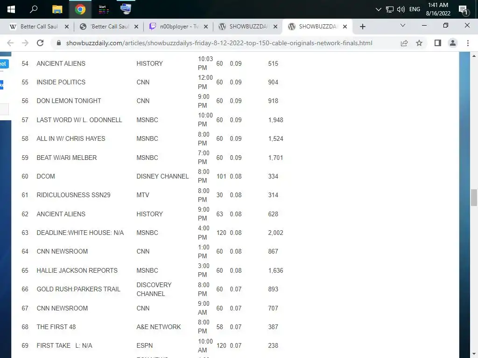Viewport: 478px width, 358px height.
Task: Switch to the Wikipedia Better Call Saul tab
Action: (39, 27)
